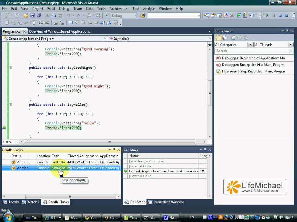Select the Waiting SayHello task row

tap(61, 162)
